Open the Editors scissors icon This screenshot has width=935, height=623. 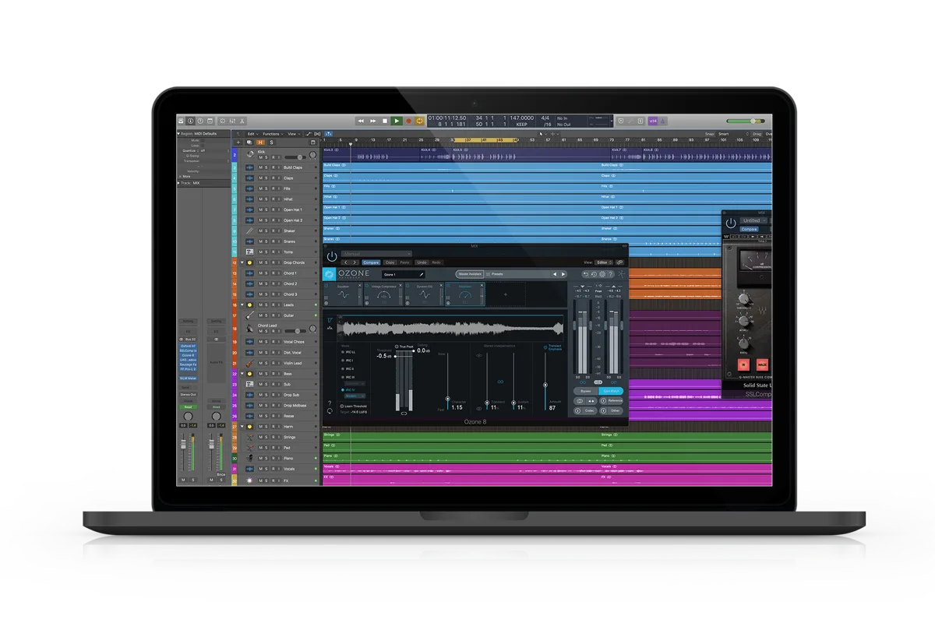242,121
